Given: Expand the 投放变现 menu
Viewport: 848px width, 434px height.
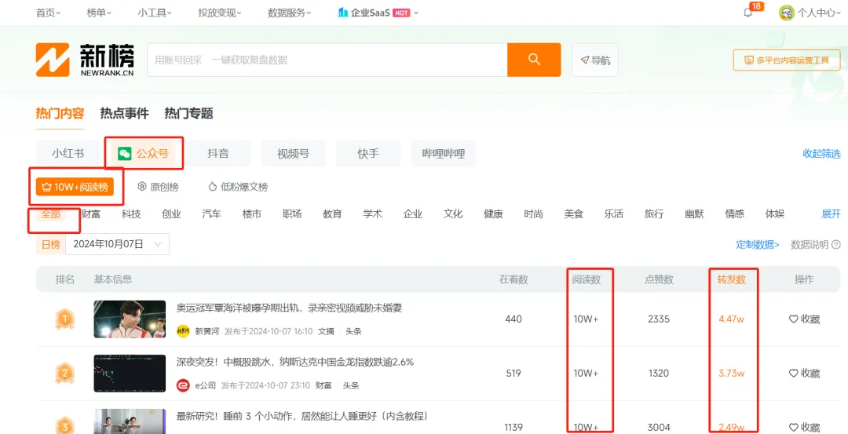Looking at the screenshot, I should coord(220,13).
